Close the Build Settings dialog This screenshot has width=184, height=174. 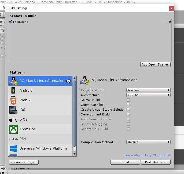[x=171, y=9]
